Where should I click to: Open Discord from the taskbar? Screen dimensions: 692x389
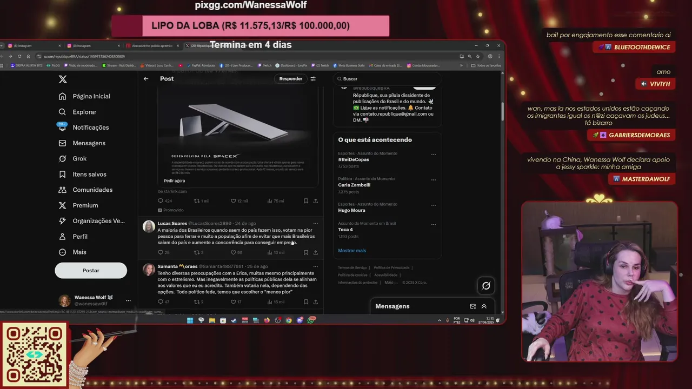click(300, 320)
